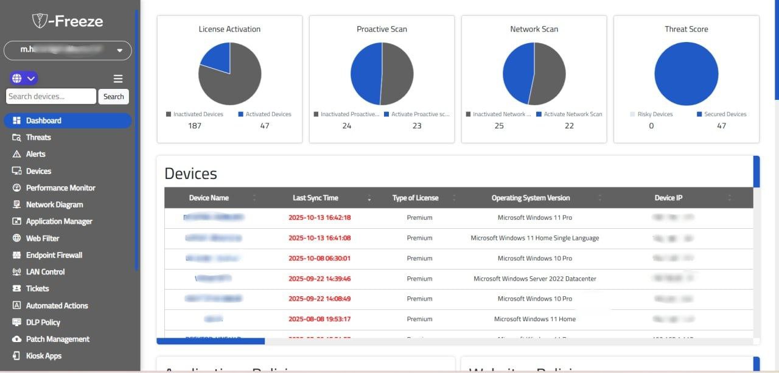
Task: Open the Automated Actions section
Action: [x=56, y=305]
